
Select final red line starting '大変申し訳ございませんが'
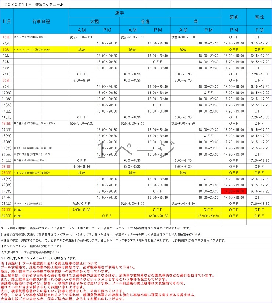(x=62, y=299)
